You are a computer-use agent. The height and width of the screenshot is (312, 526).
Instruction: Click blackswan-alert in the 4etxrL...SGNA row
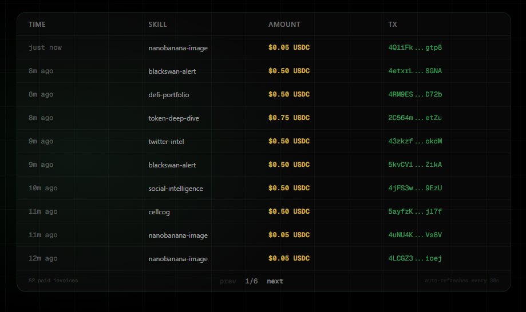point(172,71)
